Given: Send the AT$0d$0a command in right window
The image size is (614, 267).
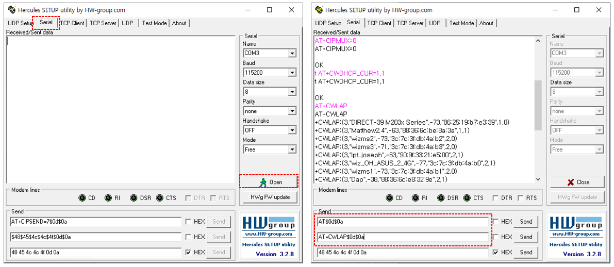Looking at the screenshot, I should tap(525, 222).
